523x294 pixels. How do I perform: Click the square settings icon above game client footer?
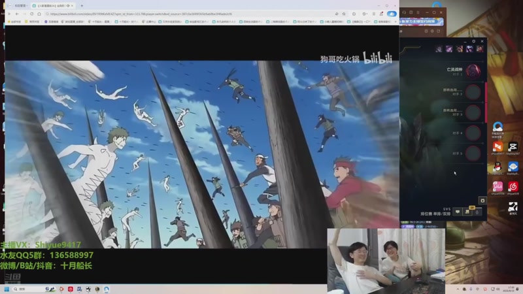(x=482, y=201)
